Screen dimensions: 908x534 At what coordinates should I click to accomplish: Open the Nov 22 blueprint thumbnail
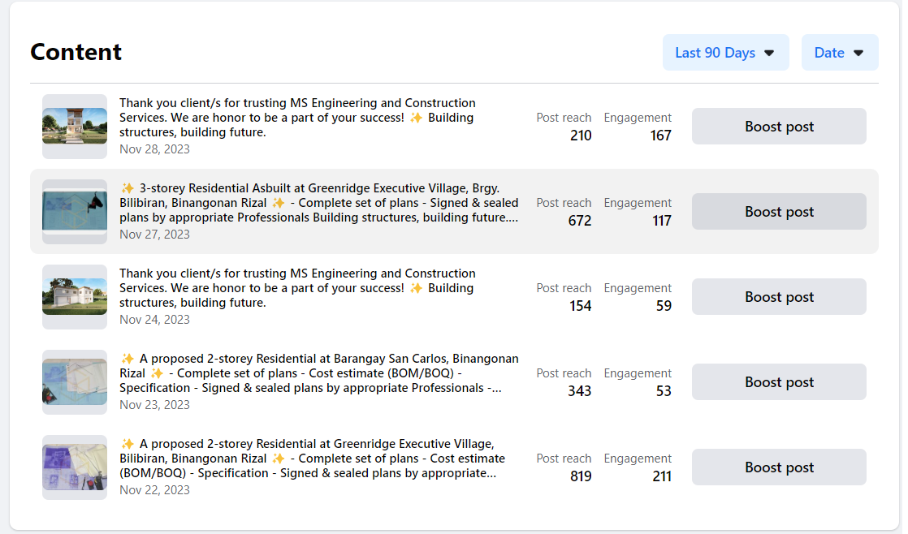(x=75, y=467)
